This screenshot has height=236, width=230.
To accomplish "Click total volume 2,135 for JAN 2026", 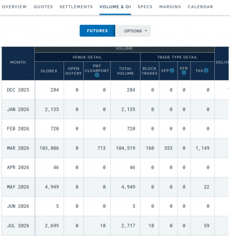I will click(128, 110).
